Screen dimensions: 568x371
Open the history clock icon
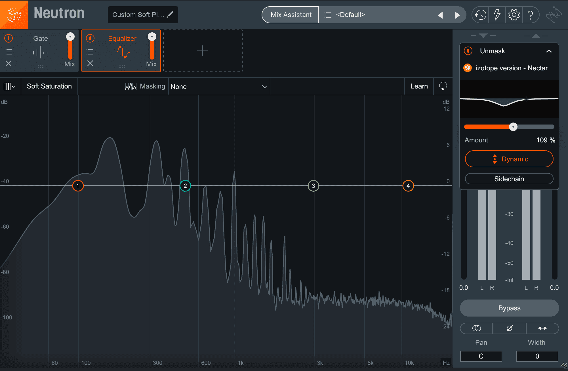click(480, 15)
